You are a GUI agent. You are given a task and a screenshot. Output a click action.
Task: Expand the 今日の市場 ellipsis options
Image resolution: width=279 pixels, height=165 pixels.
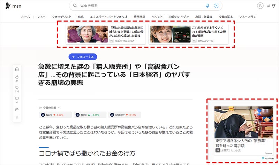(x=59, y=108)
